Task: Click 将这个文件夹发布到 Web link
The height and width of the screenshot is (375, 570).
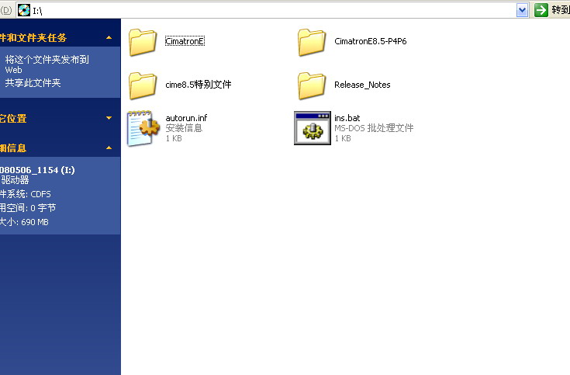Action: [47, 64]
